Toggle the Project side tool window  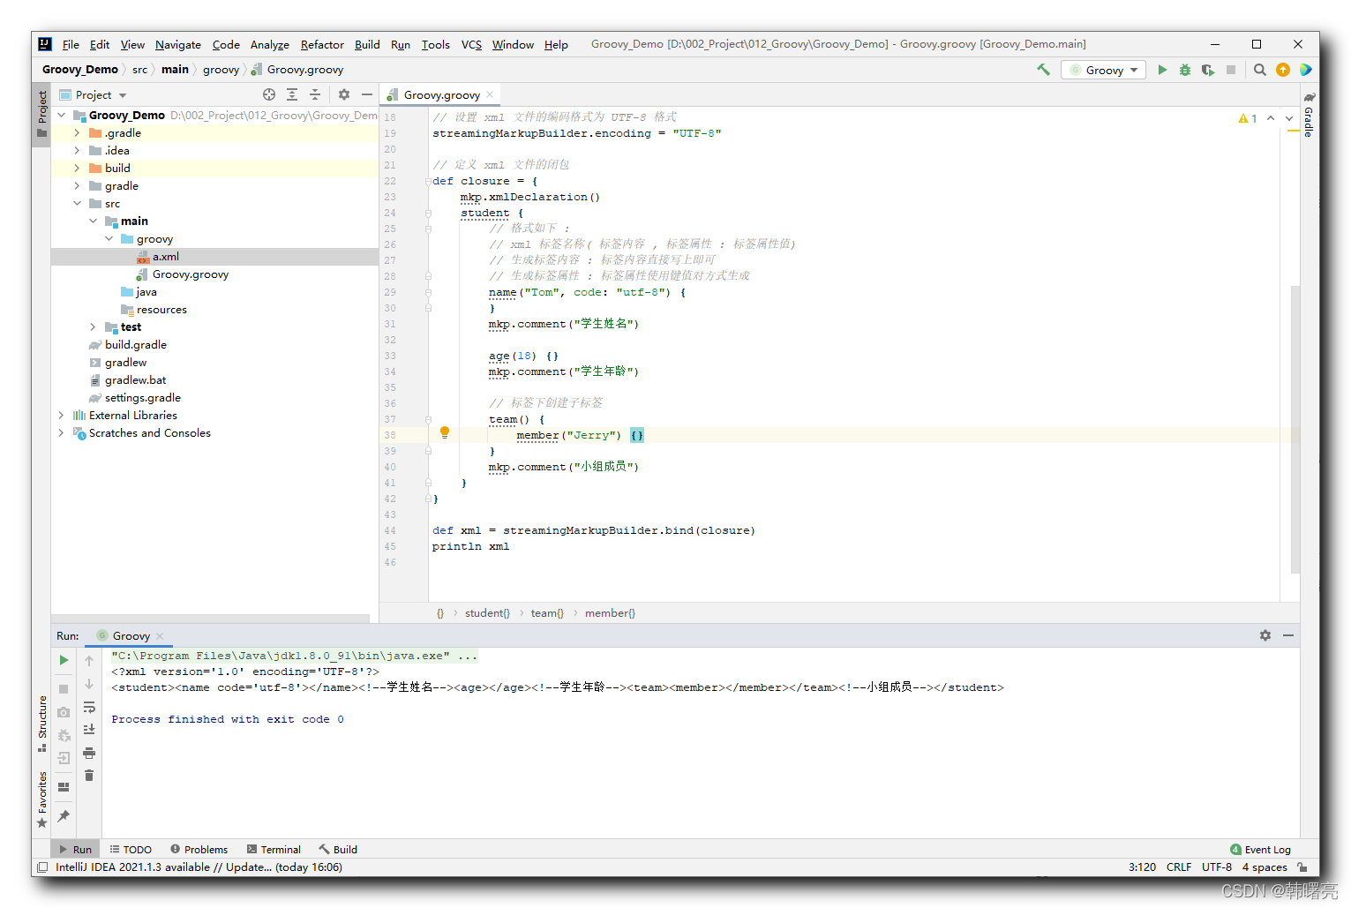point(41,114)
